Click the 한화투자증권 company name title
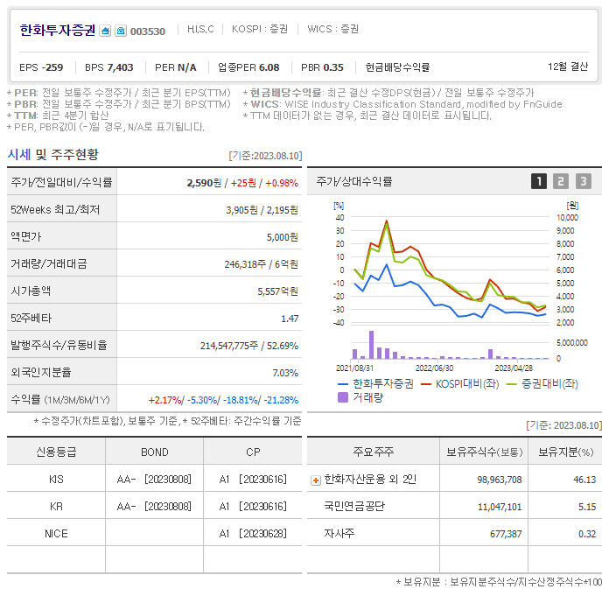The image size is (609, 596). pos(58,31)
